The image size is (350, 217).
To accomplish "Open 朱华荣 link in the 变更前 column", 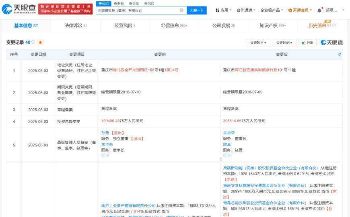I will pos(107,144).
